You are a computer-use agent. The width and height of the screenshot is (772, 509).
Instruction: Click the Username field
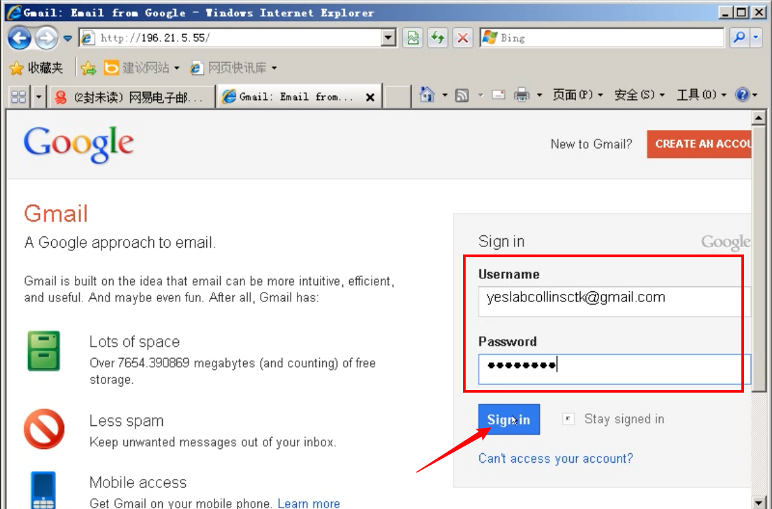pyautogui.click(x=614, y=301)
